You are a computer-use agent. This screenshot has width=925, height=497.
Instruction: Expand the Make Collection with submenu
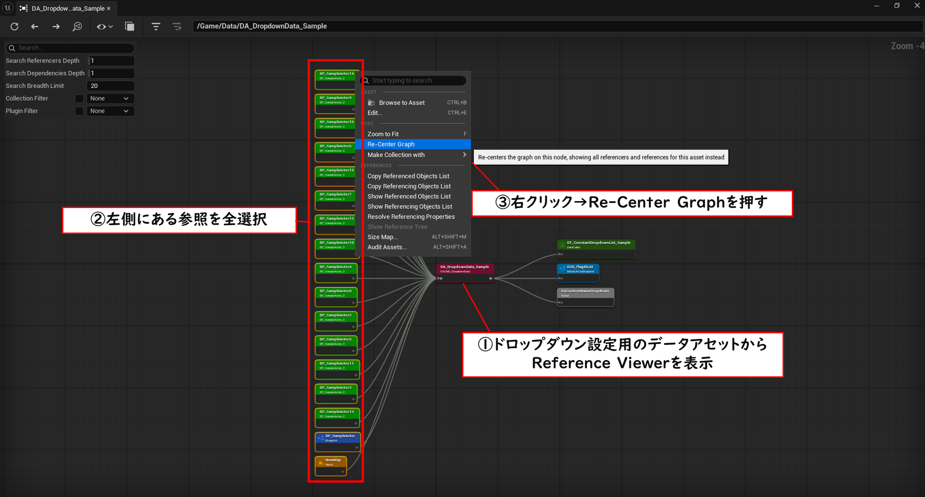click(x=416, y=155)
